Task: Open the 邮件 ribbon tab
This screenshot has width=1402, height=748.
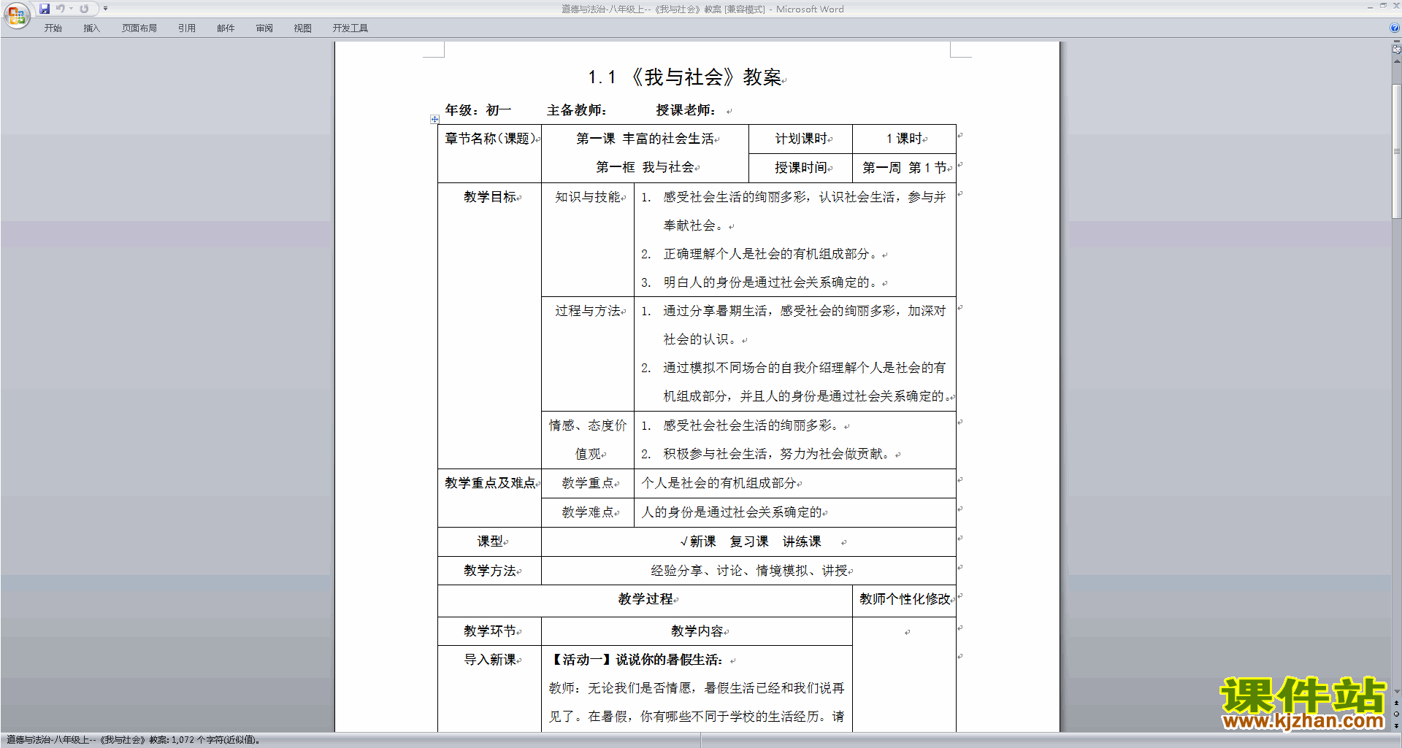Action: 226,28
